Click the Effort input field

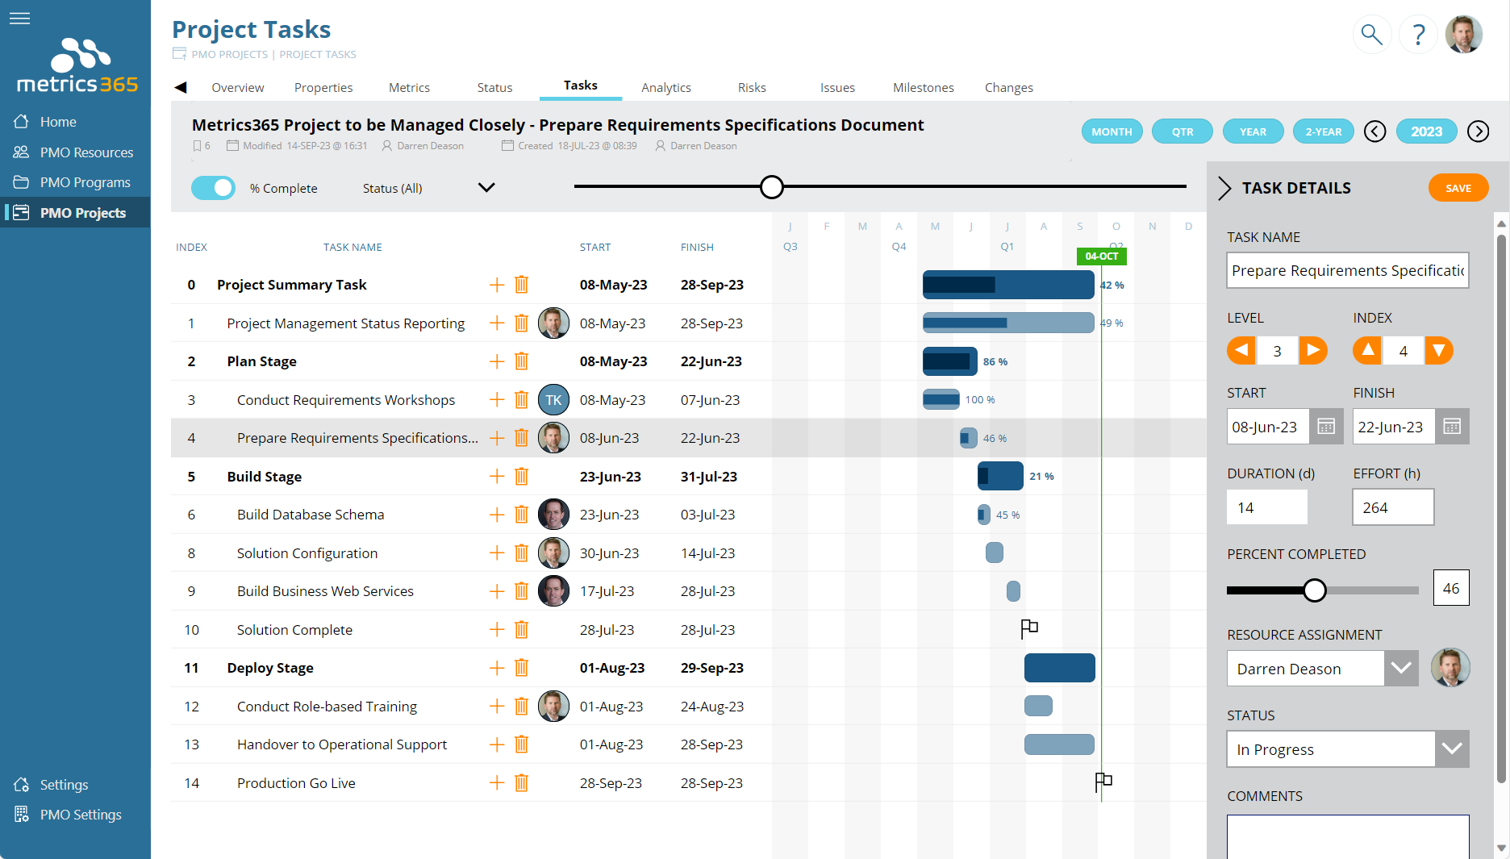[x=1393, y=507]
